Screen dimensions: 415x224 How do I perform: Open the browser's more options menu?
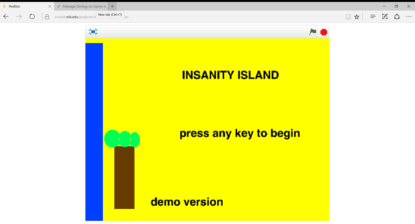[x=409, y=17]
